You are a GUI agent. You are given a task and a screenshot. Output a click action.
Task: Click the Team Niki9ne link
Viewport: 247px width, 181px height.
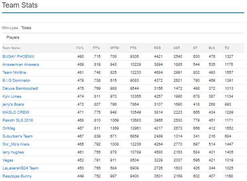coord(14,73)
